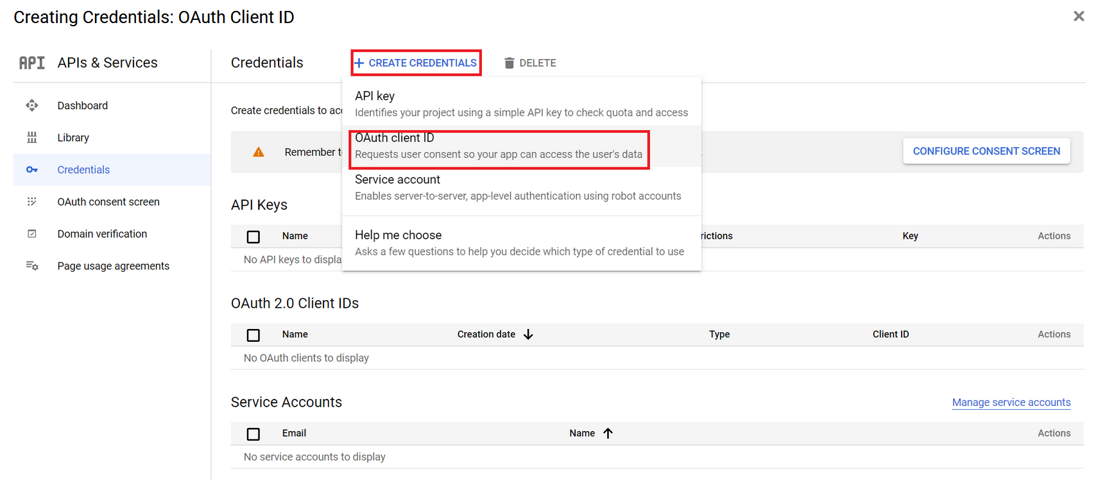Open Domain verification sidebar item
This screenshot has width=1098, height=490.
coord(112,233)
